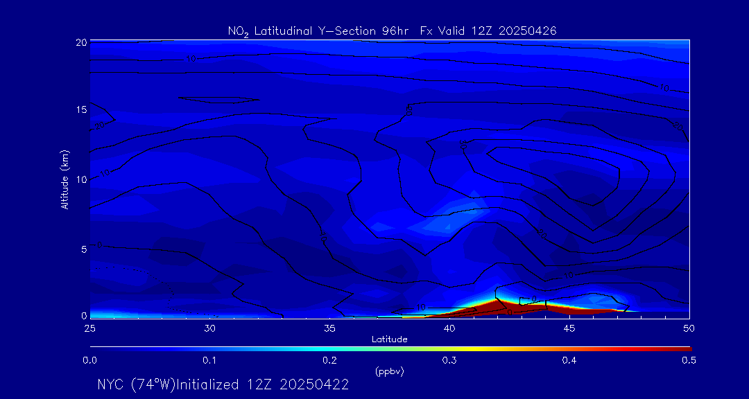Click the colorbar label 0.5
749x399 pixels.
pos(689,361)
